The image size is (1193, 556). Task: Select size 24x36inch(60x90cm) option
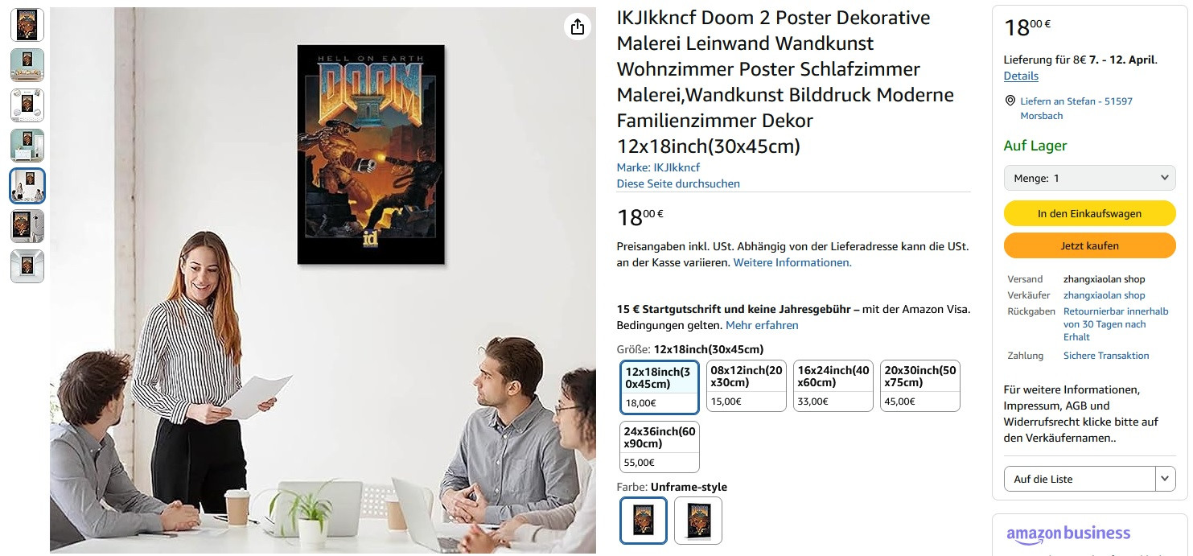coord(660,447)
